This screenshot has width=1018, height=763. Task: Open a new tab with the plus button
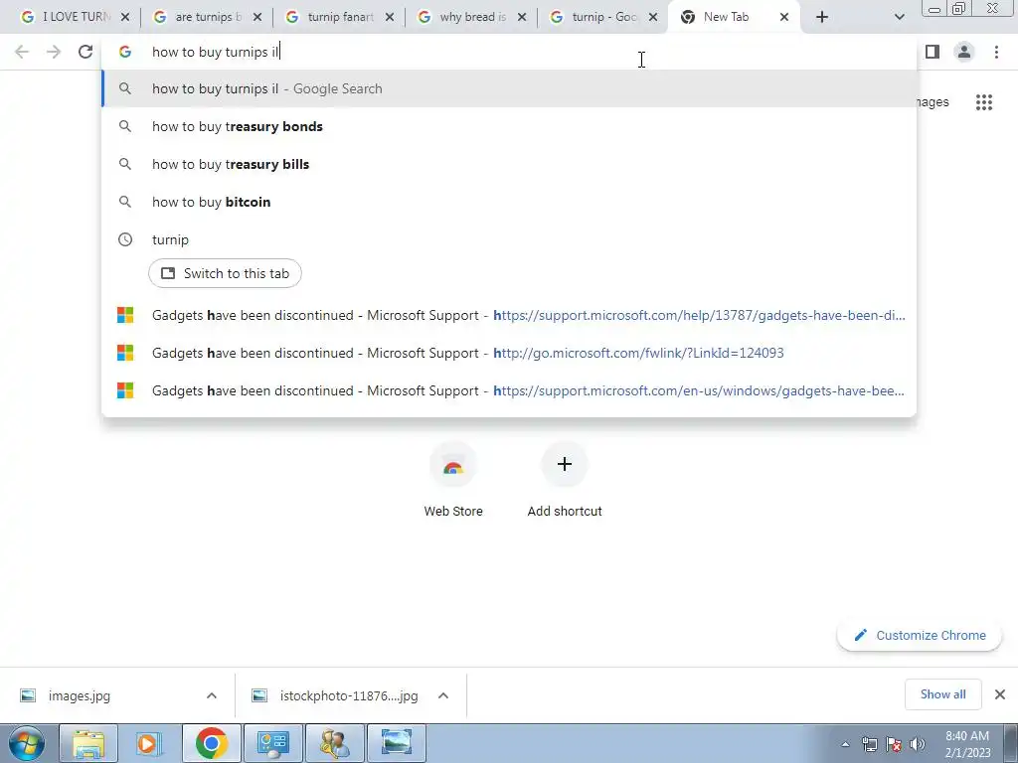(x=822, y=17)
